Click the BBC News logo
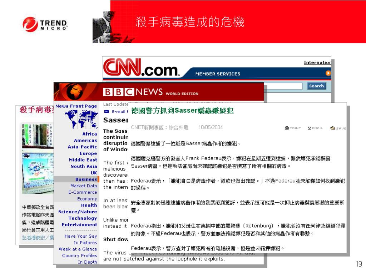Viewport: 366px width, 274px height. 133,92
